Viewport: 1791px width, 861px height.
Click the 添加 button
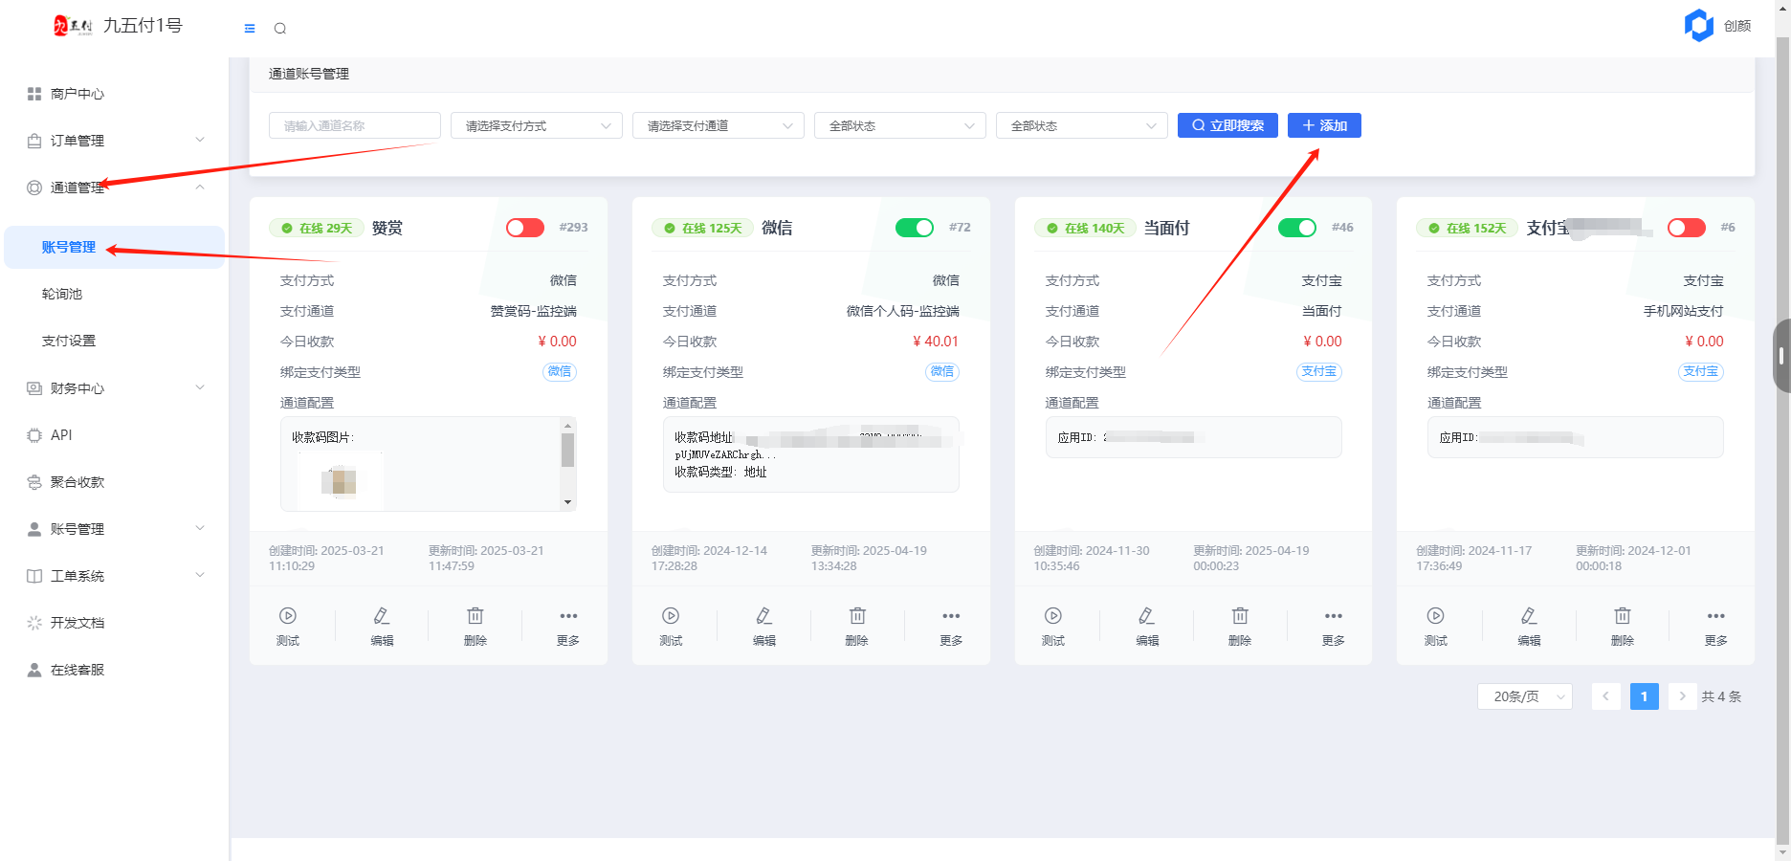[1324, 125]
